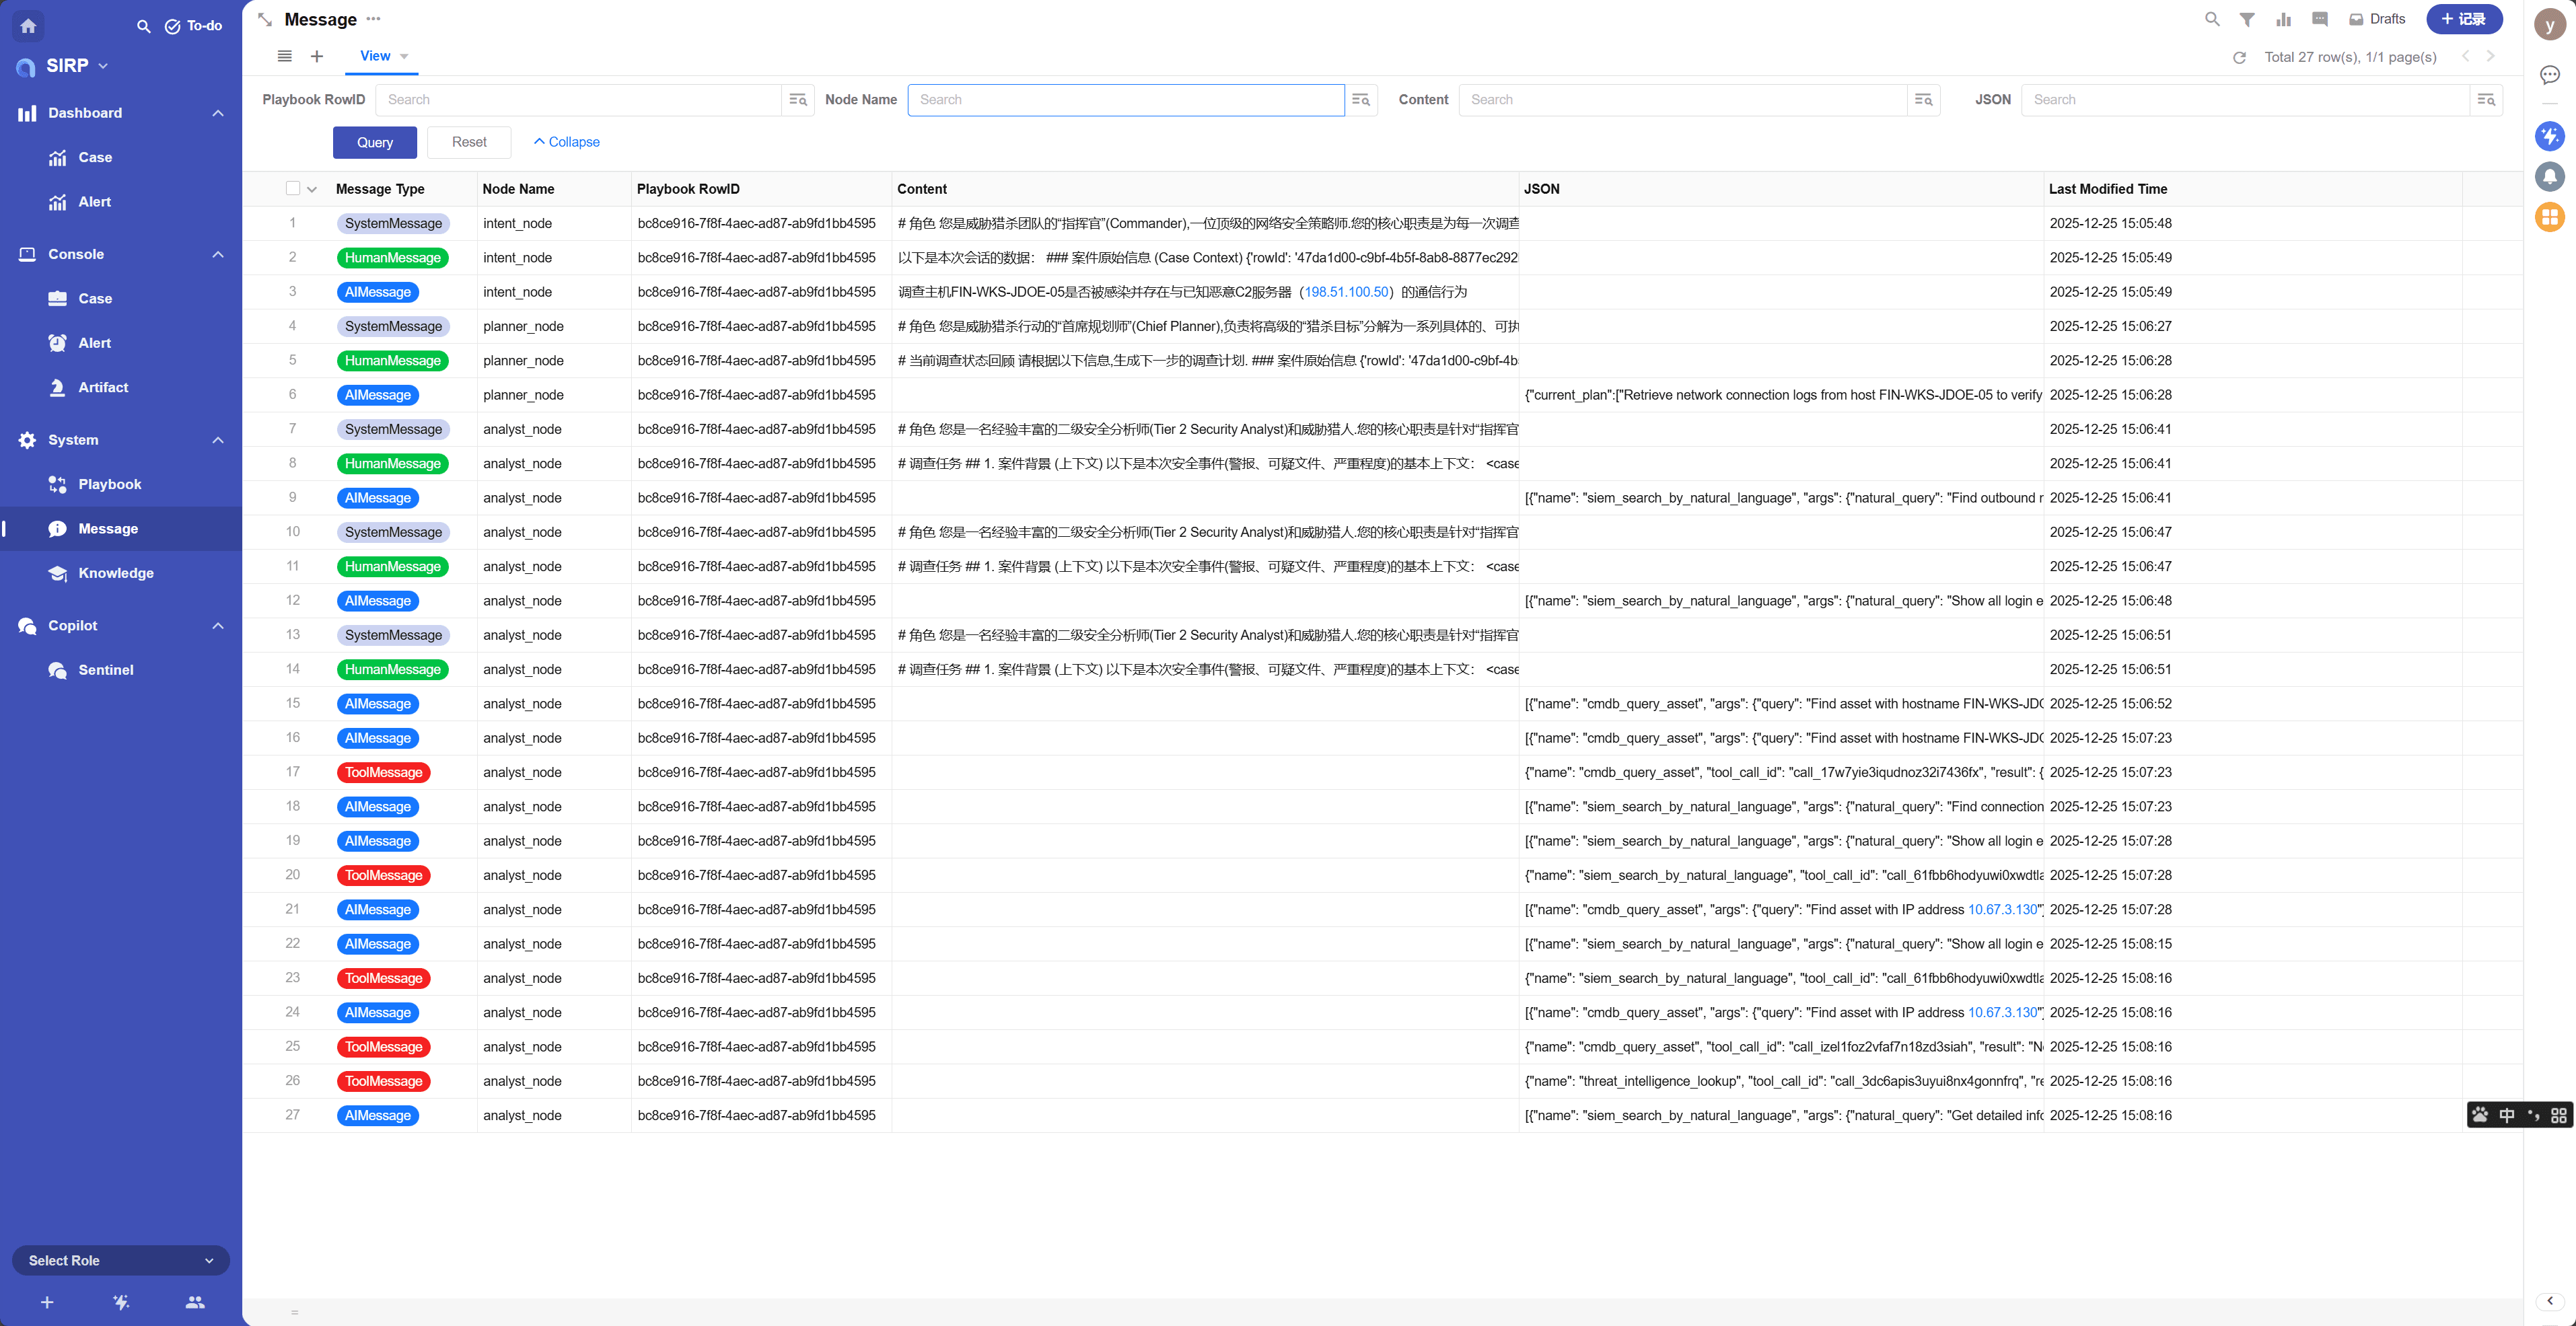Click the Collapse filters link
The width and height of the screenshot is (2576, 1326).
pyautogui.click(x=566, y=142)
